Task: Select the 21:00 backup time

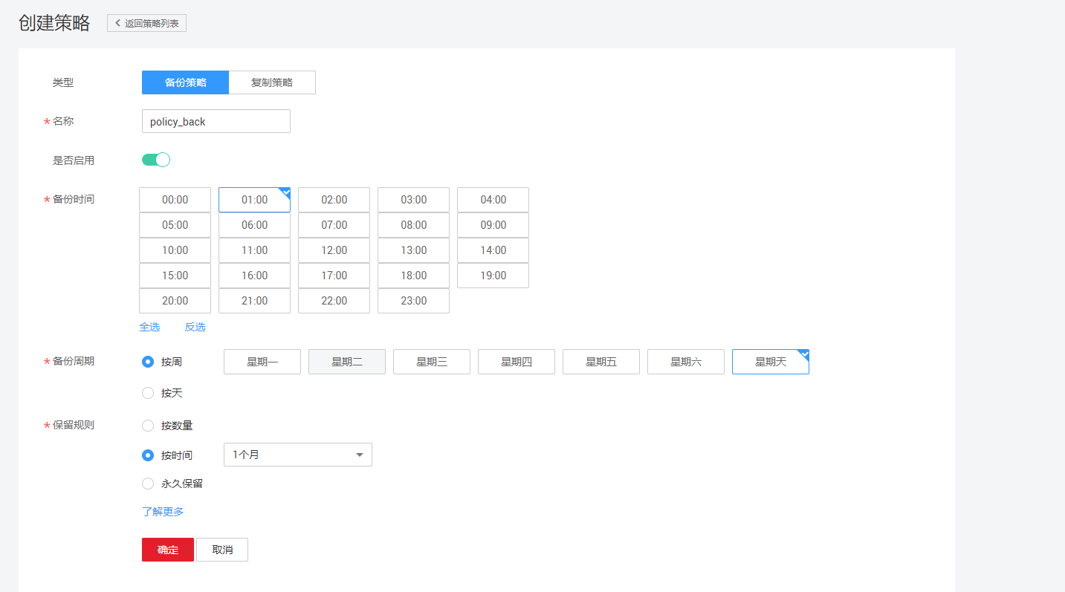Action: point(254,301)
